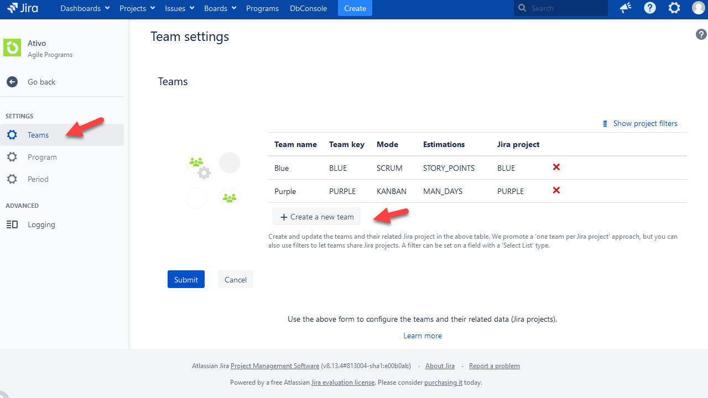708x398 pixels.
Task: Open the Programs menu item
Action: [262, 8]
